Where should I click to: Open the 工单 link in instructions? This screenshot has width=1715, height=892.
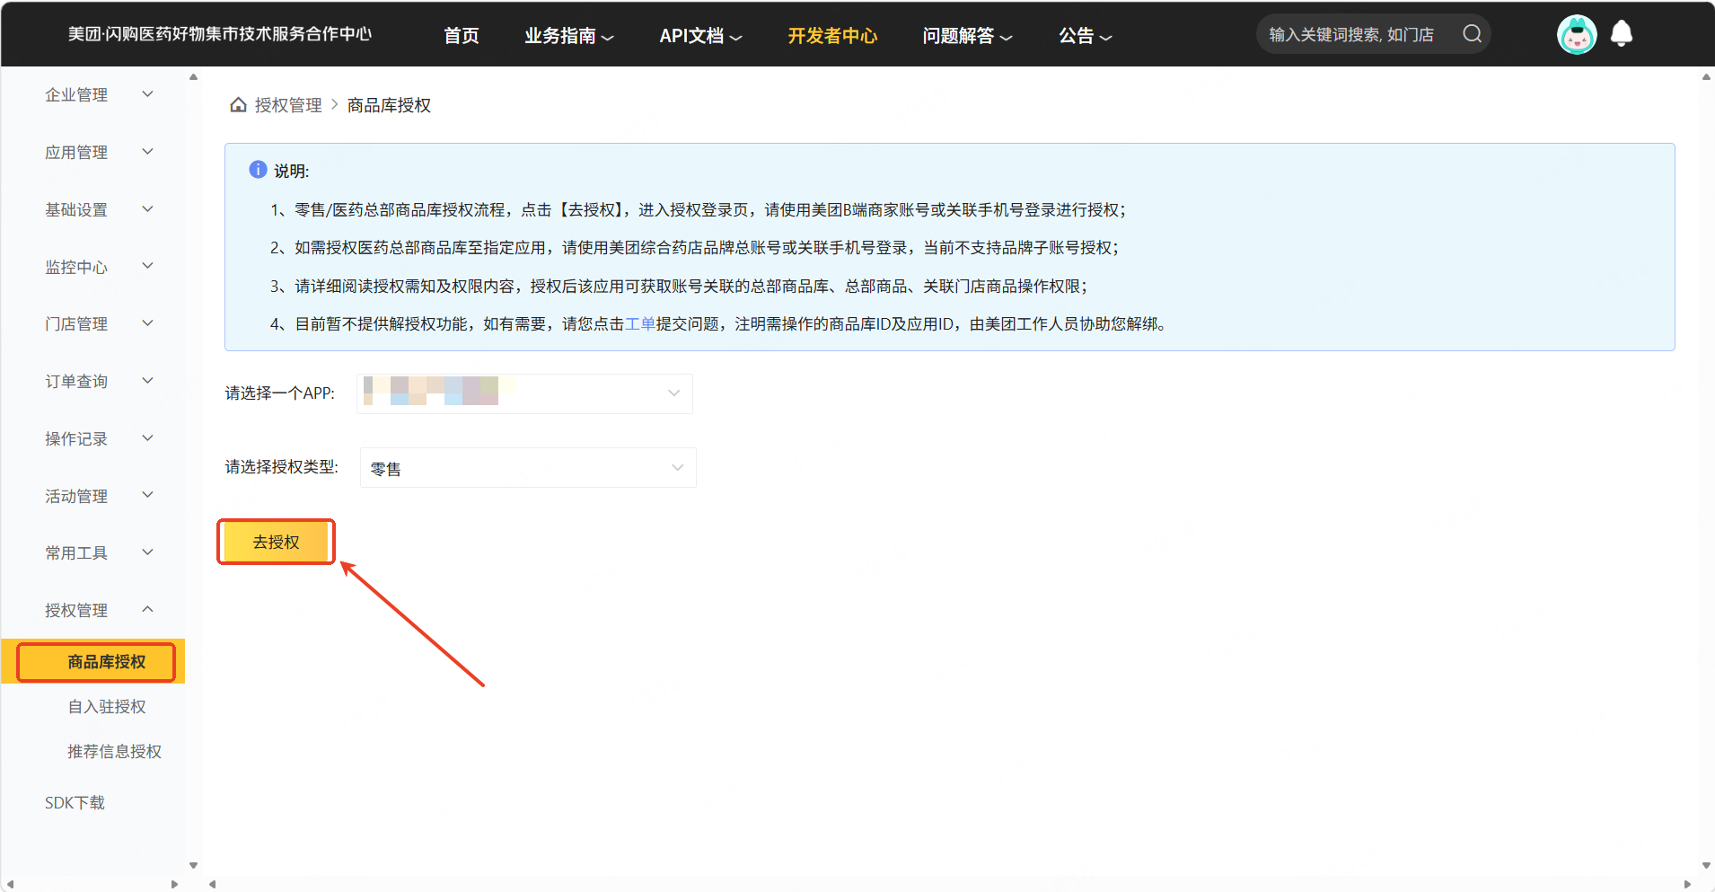click(x=640, y=323)
